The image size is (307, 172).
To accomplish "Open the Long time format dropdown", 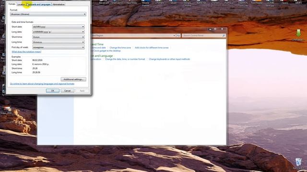I will click(x=59, y=42).
